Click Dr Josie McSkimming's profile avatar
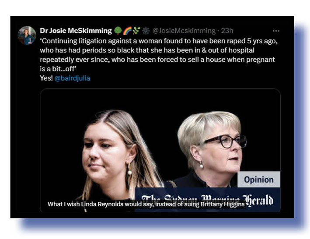The image size is (310, 239). coord(27,35)
